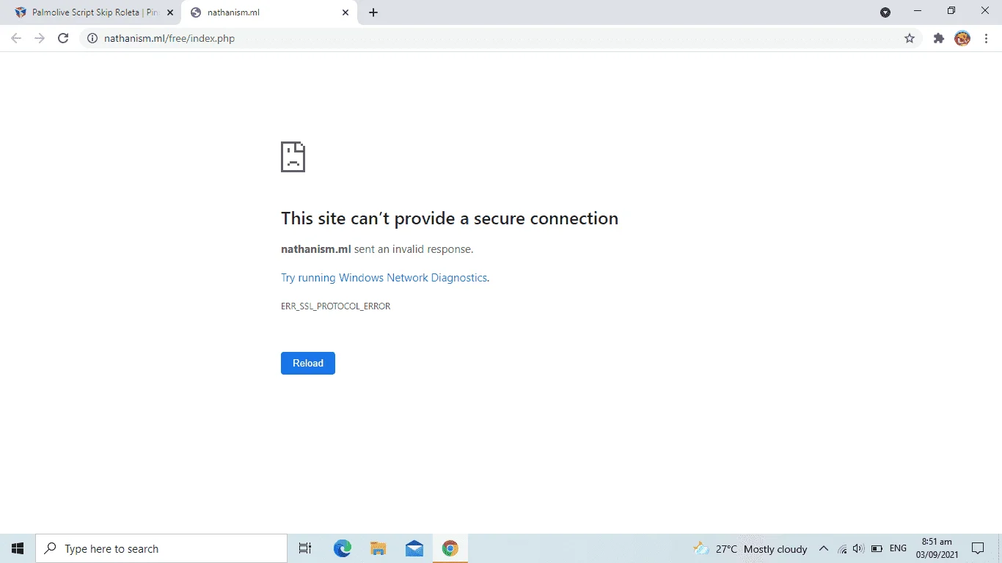Click the taskbar search box
The image size is (1002, 563).
click(161, 548)
